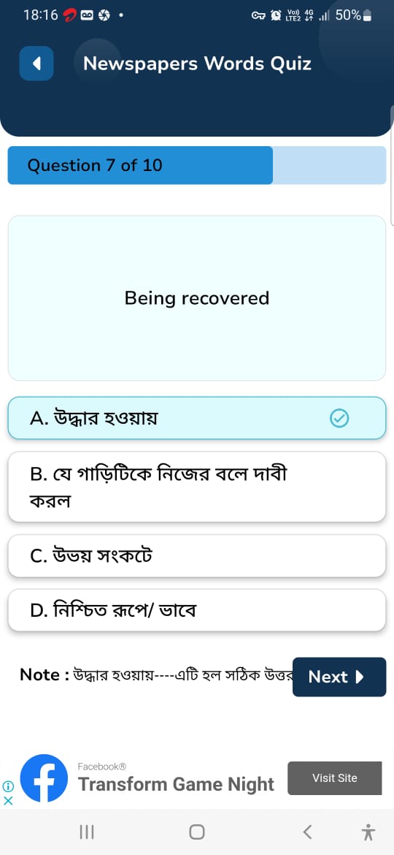The image size is (394, 855).
Task: Open the ad info icon
Action: (x=7, y=786)
